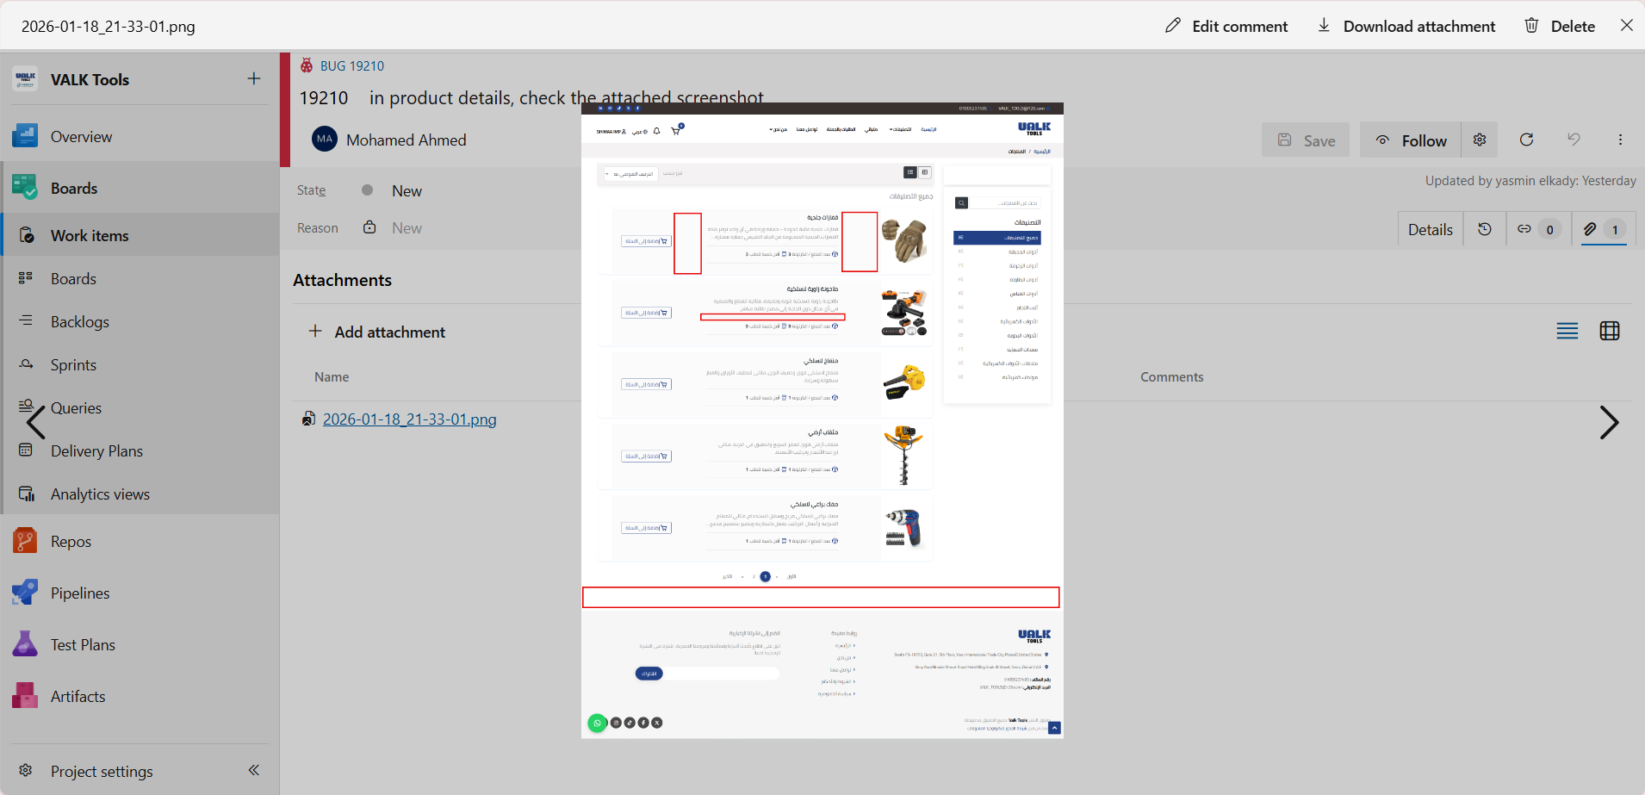
Task: Collapse the sidebar with double chevron
Action: (254, 770)
